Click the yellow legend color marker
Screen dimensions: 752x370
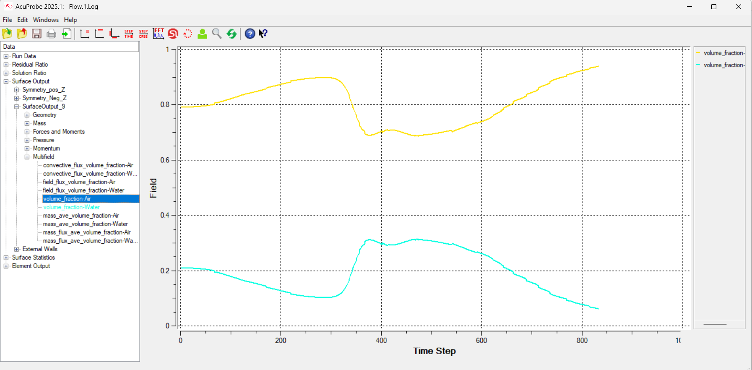click(698, 53)
